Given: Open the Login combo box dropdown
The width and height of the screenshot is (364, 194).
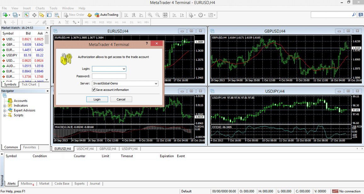Looking at the screenshot, I should [124, 69].
